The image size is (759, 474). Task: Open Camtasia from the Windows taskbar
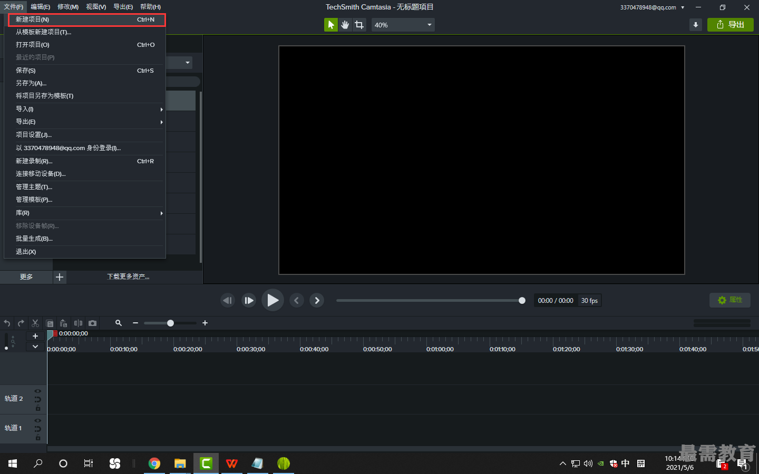[206, 463]
